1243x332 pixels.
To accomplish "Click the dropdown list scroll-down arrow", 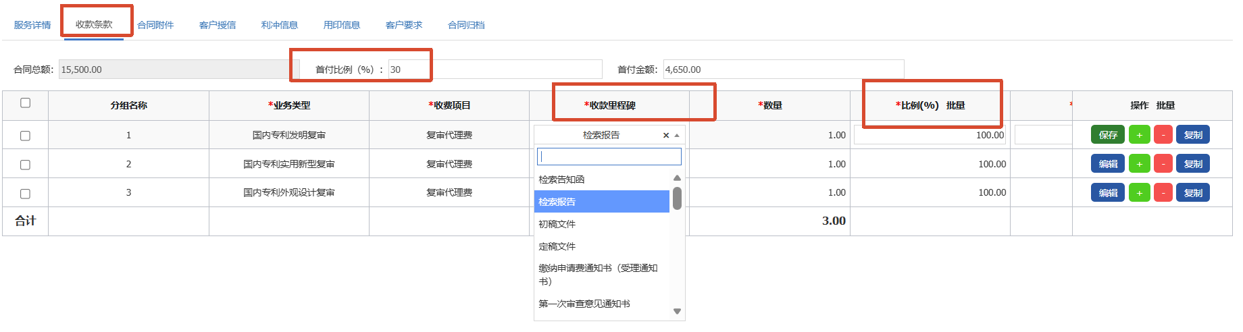I will pyautogui.click(x=677, y=311).
